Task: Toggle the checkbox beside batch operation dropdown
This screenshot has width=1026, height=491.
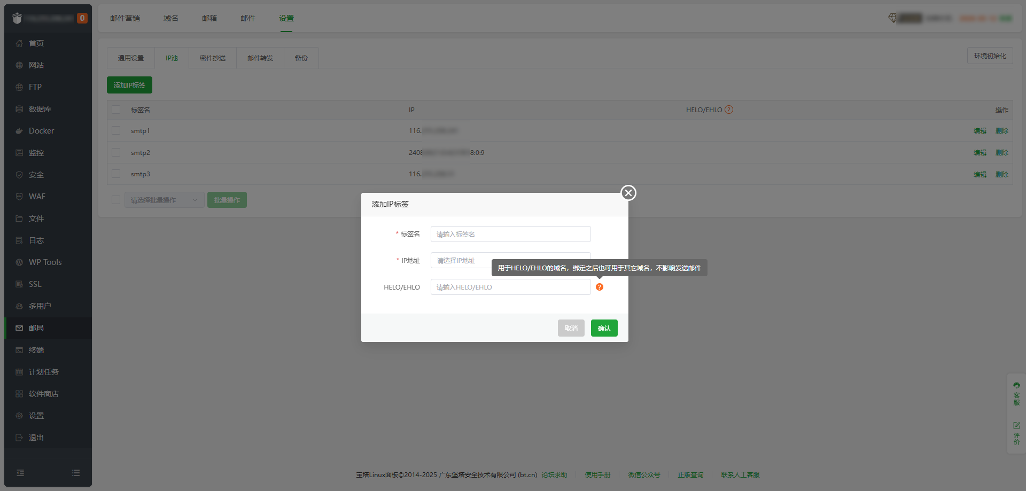Action: (x=116, y=200)
